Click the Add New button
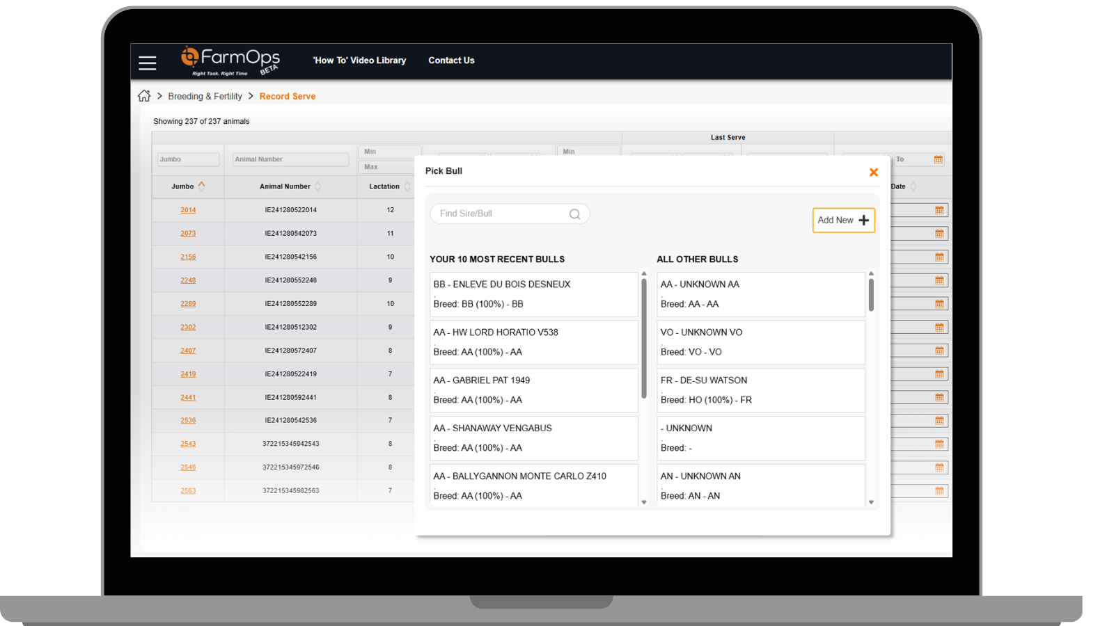This screenshot has width=1114, height=626. pos(843,220)
